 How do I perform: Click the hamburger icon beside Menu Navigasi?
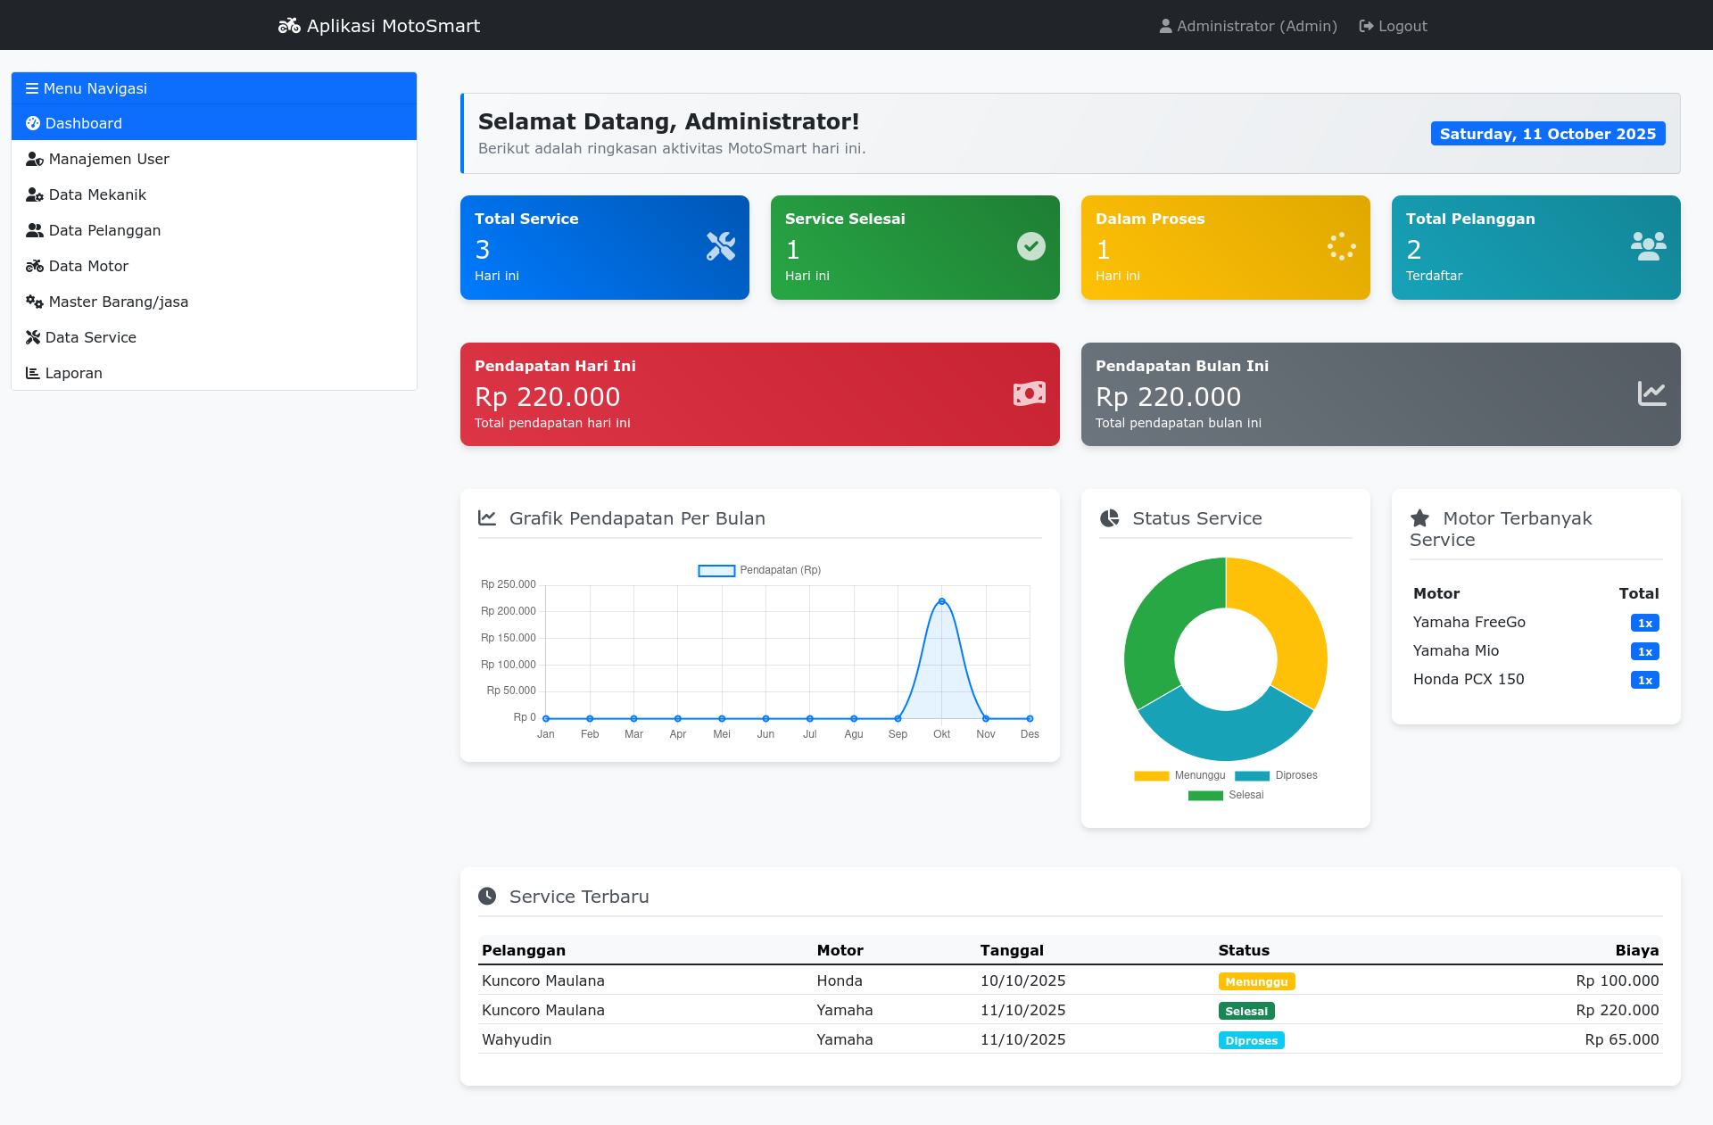32,88
